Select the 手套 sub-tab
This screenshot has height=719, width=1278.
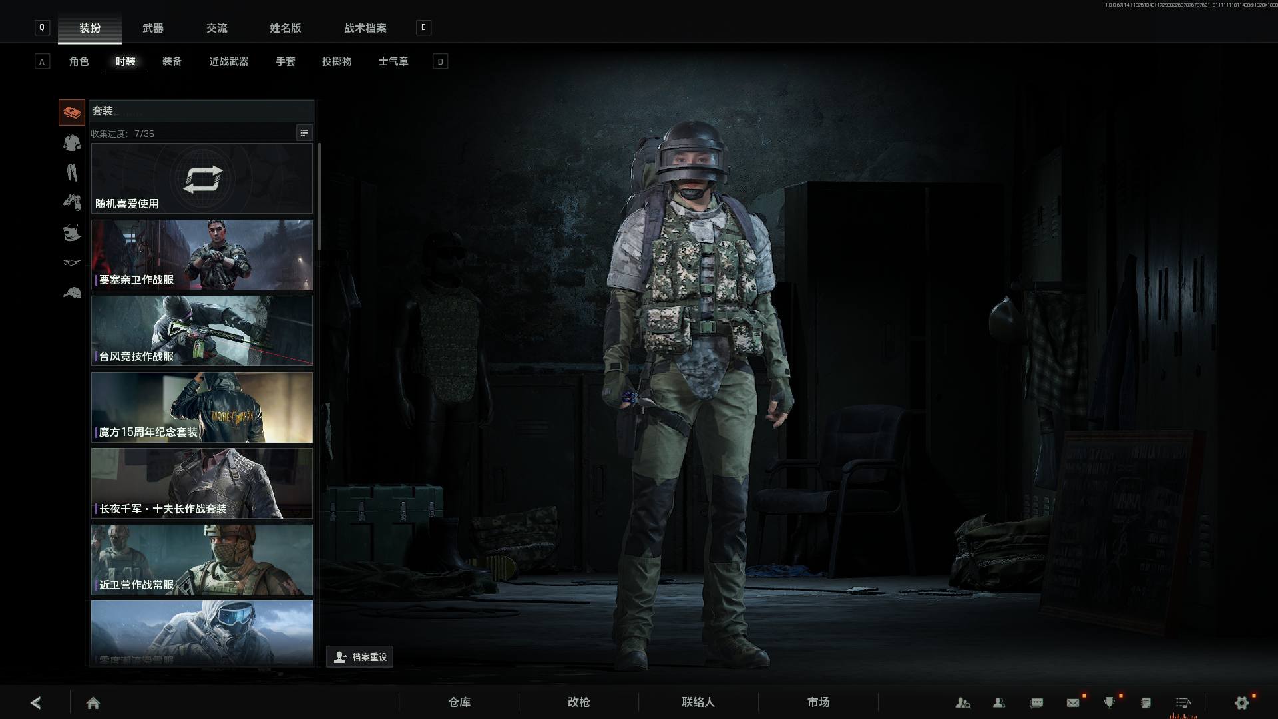286,61
